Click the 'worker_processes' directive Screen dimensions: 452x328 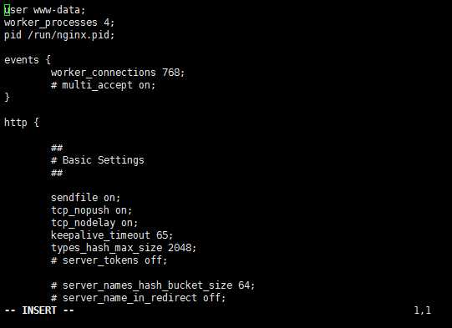click(51, 23)
